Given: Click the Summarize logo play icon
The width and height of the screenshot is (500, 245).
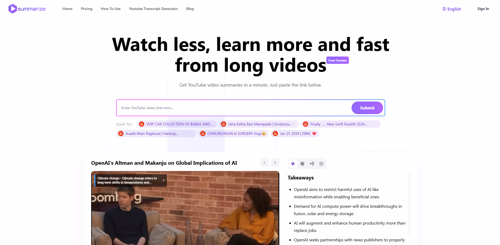Looking at the screenshot, I should pyautogui.click(x=12, y=9).
